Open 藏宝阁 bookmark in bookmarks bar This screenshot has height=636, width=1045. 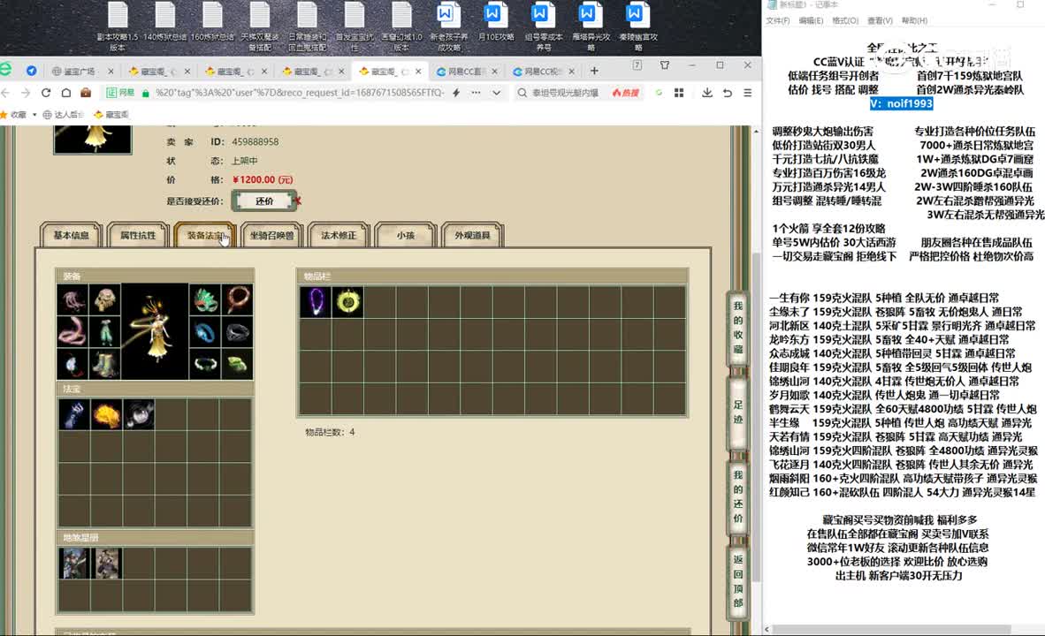point(111,115)
